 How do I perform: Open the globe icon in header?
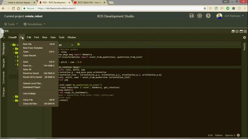tap(200, 15)
